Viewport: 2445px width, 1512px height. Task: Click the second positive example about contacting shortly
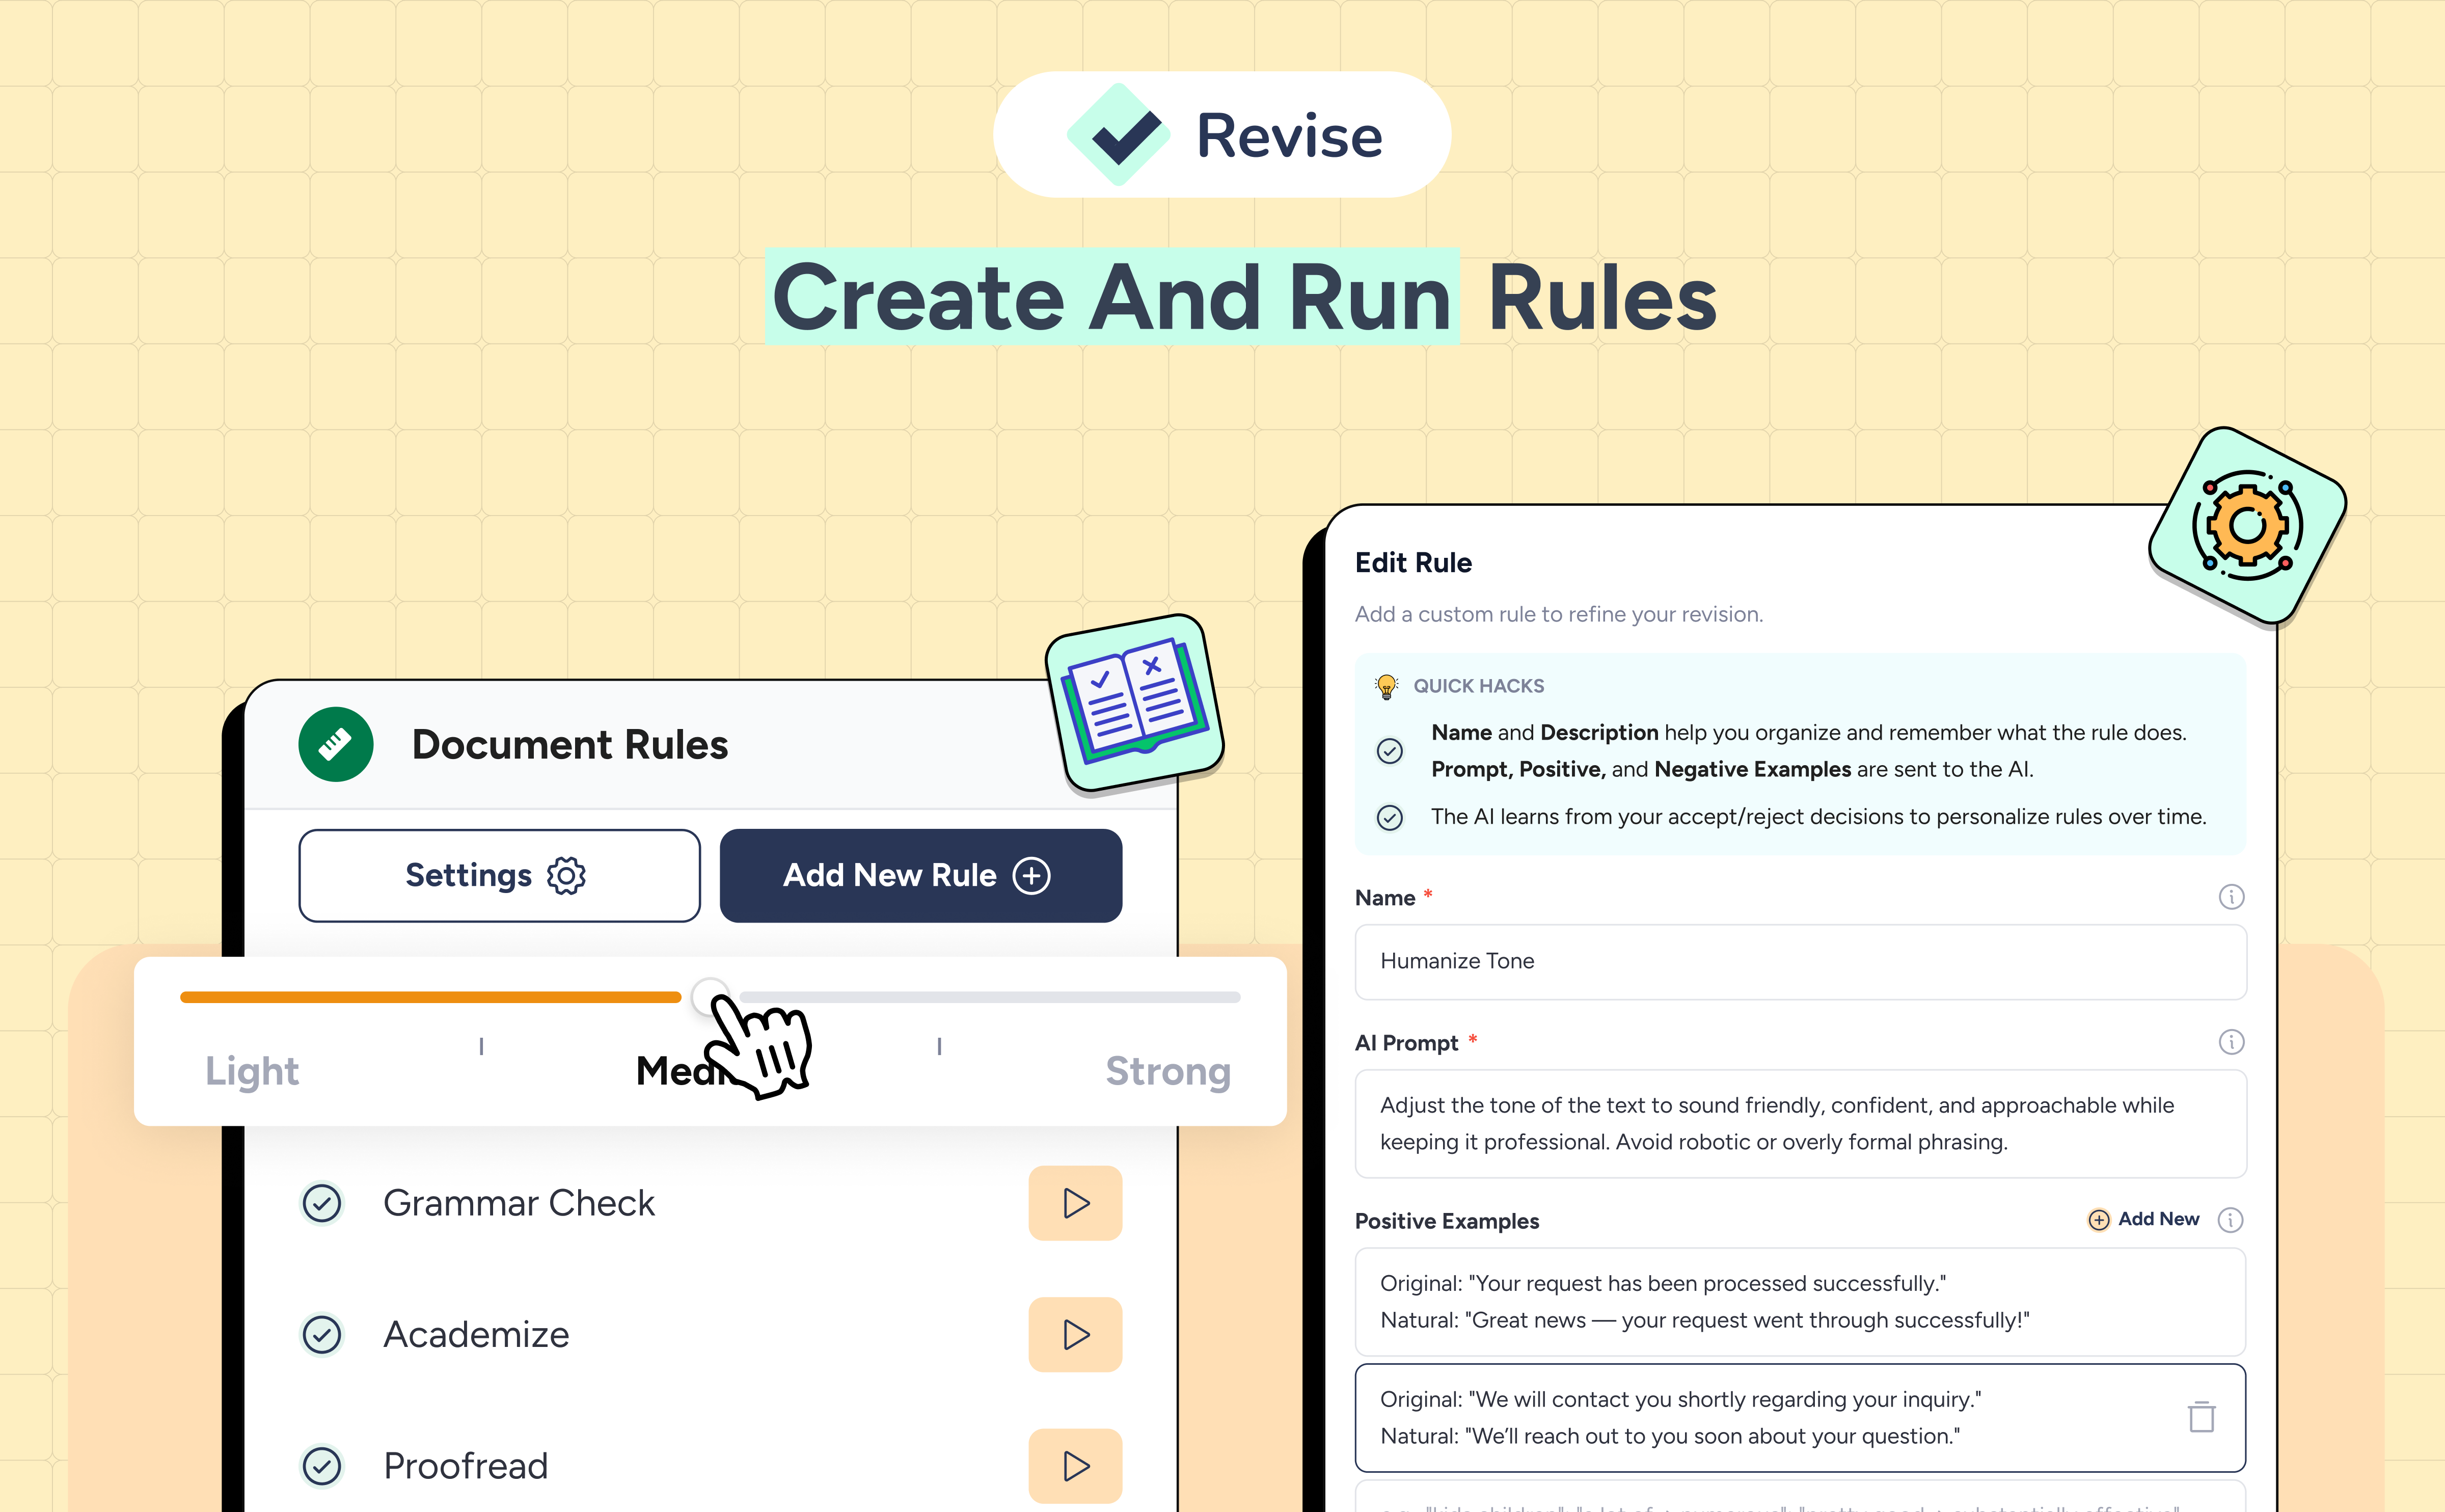[x=1800, y=1418]
